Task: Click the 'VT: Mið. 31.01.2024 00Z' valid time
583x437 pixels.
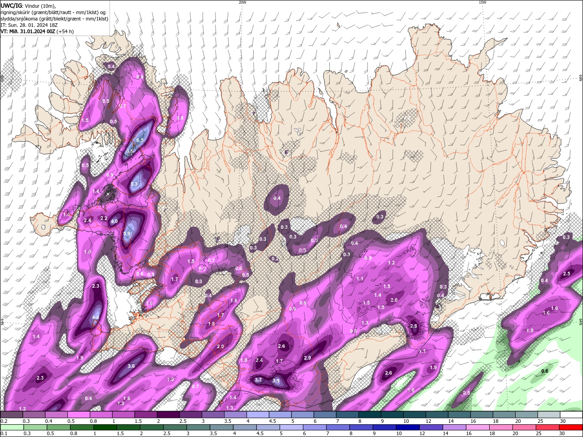Action: click(x=27, y=31)
